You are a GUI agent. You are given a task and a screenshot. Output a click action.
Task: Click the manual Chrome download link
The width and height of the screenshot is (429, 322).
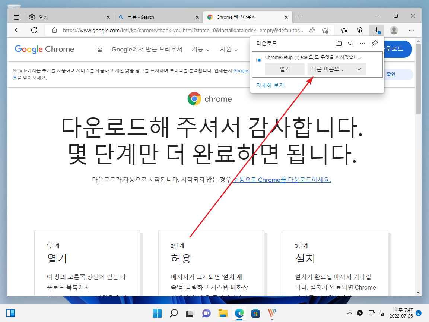click(282, 180)
